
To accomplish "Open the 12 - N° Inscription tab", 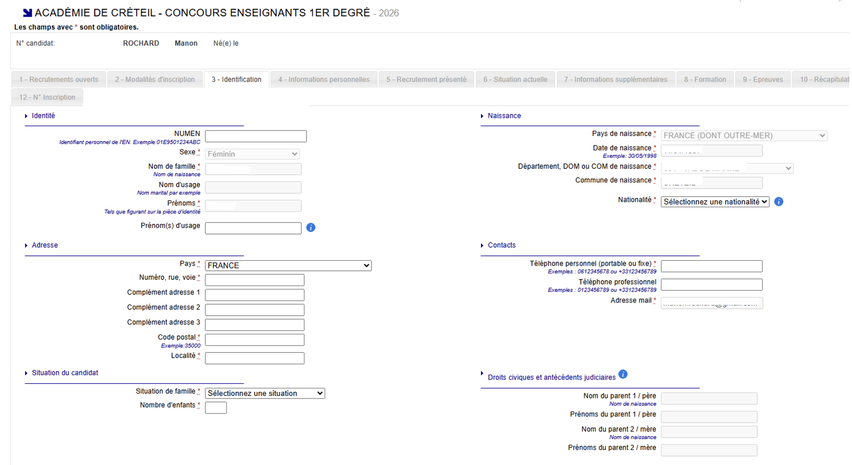I will pyautogui.click(x=47, y=97).
